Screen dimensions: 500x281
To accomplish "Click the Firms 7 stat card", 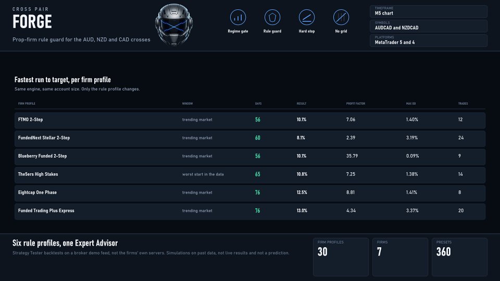I will [400, 257].
